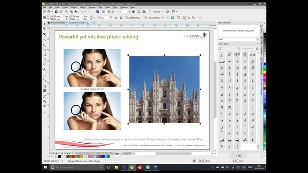Open the zoom level dropdown
The width and height of the screenshot is (308, 173).
(x=129, y=12)
